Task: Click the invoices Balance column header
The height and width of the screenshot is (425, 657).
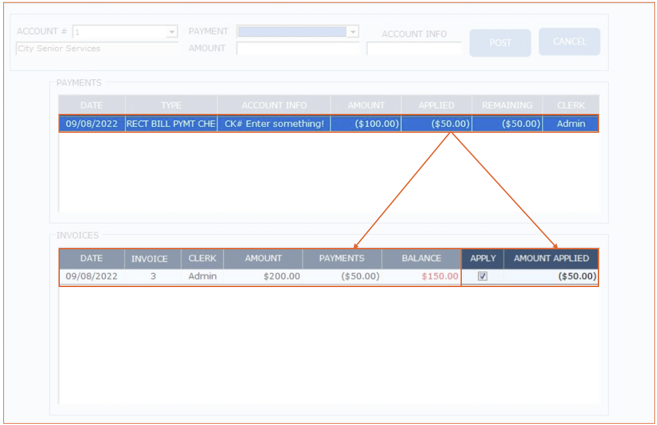Action: 421,258
